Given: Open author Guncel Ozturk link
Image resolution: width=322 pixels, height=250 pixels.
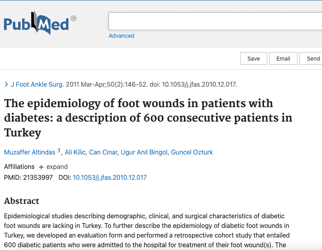Looking at the screenshot, I should coord(192,152).
